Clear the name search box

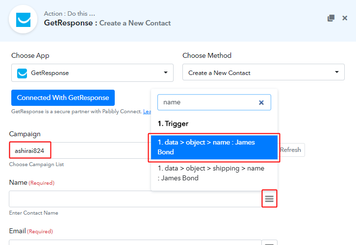click(x=261, y=102)
